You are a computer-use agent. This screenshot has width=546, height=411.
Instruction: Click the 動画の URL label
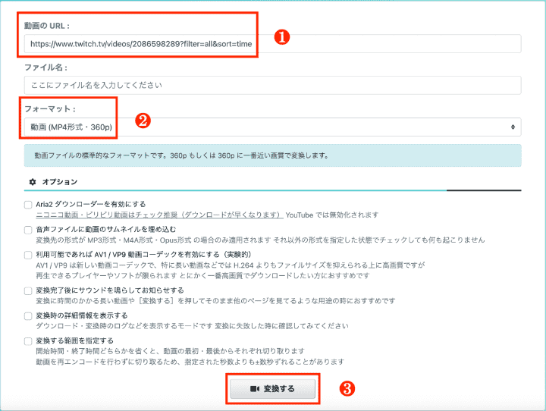click(46, 26)
